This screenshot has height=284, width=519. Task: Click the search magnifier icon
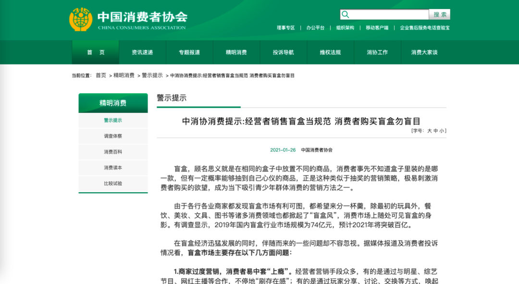(x=345, y=14)
